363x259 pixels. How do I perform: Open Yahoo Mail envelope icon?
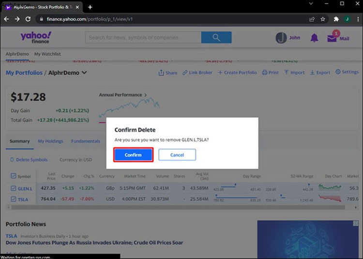tap(332, 38)
